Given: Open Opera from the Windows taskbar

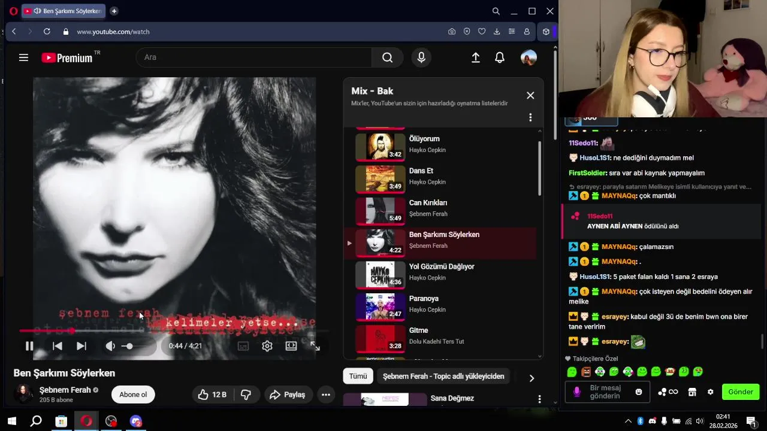Looking at the screenshot, I should 86,421.
